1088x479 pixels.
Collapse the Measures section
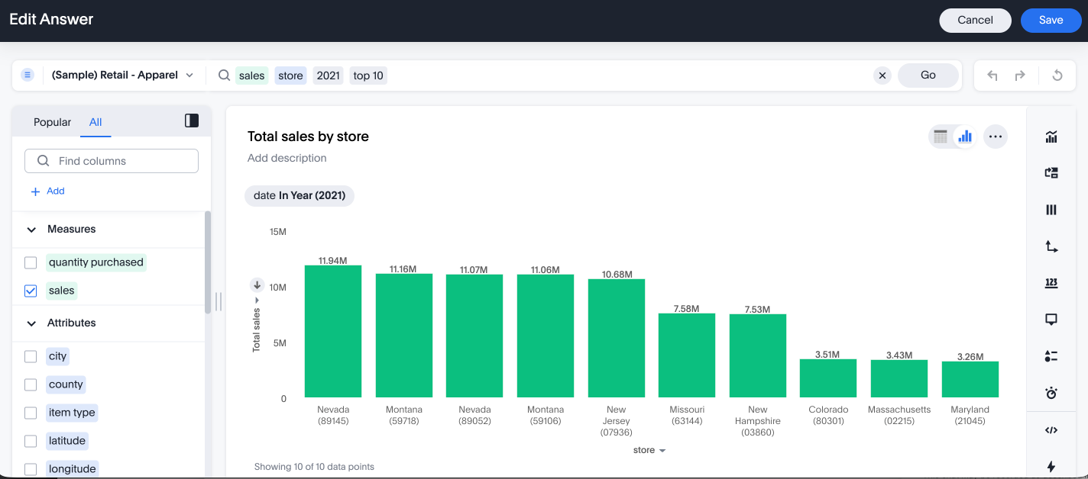(x=32, y=230)
